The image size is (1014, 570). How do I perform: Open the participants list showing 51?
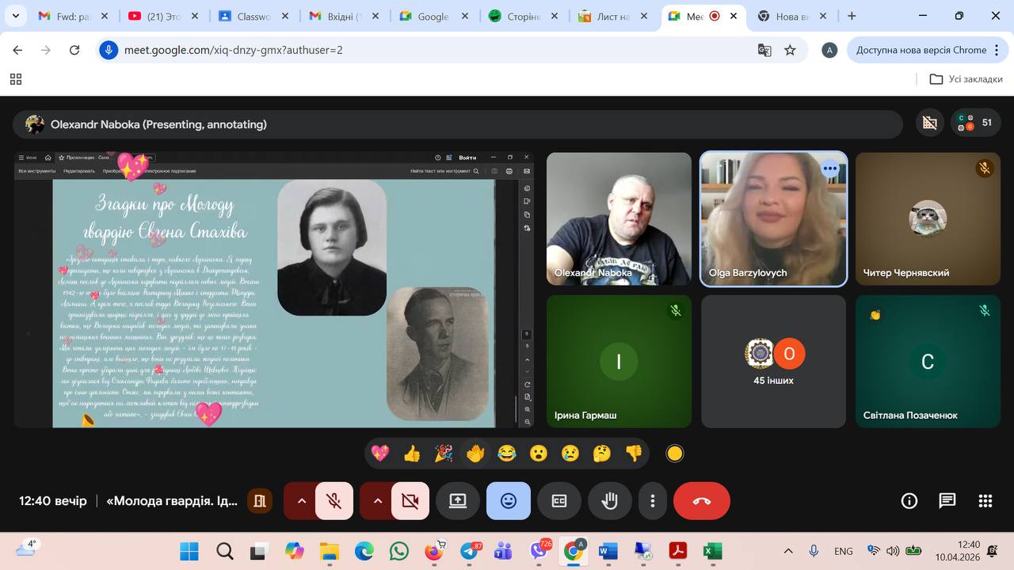[976, 123]
